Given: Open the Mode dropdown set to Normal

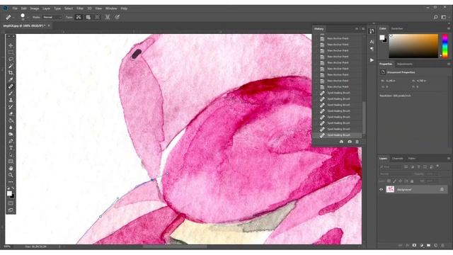Looking at the screenshot, I should point(52,17).
